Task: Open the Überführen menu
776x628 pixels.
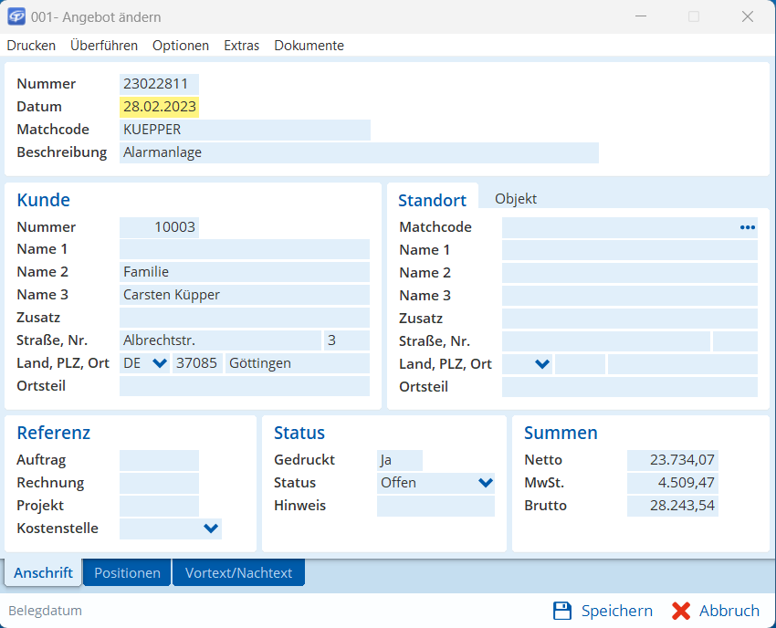Action: [104, 46]
